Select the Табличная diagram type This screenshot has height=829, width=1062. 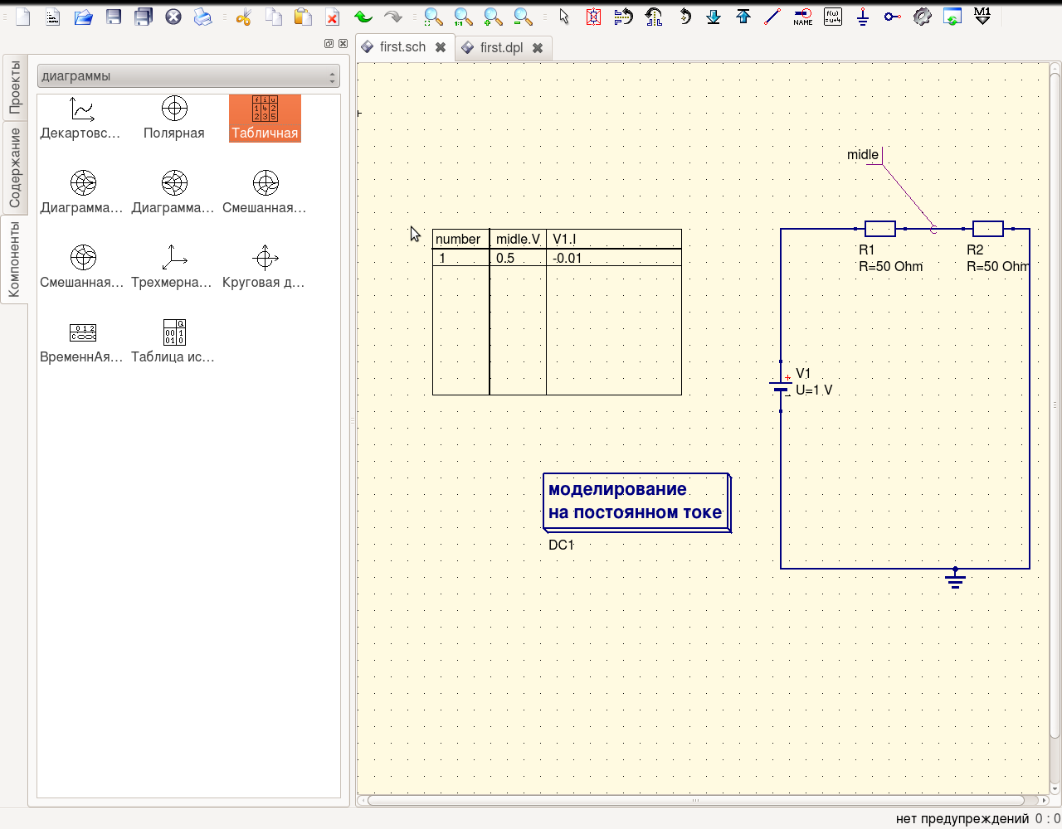coord(265,118)
